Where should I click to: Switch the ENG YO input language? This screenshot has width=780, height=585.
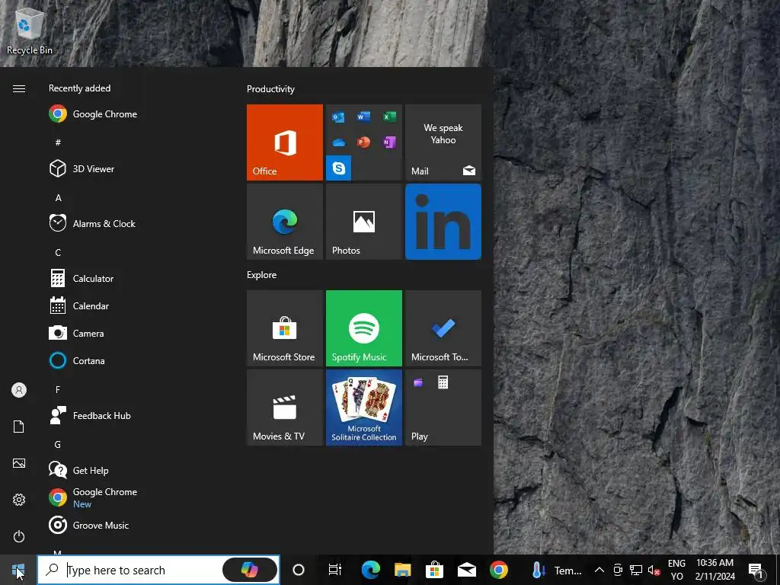click(676, 570)
